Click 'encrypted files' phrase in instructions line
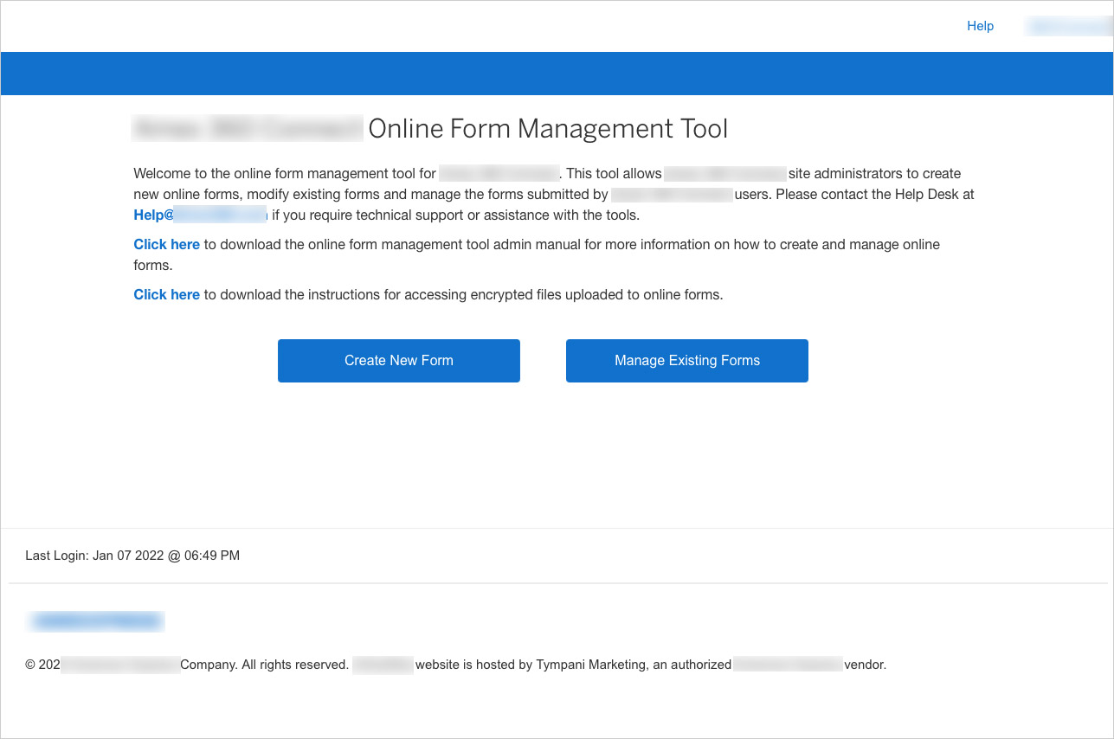 point(512,295)
